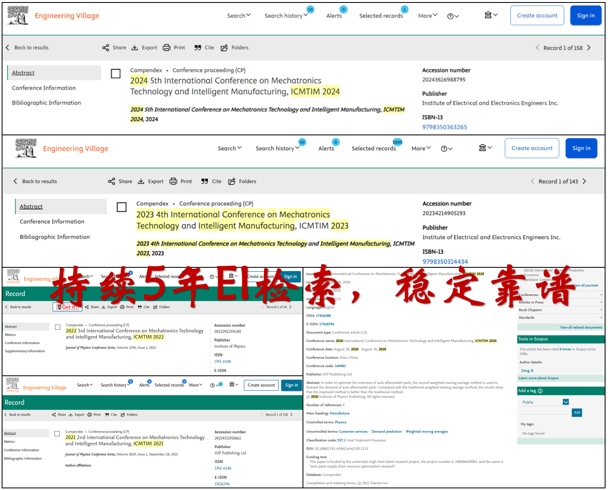Click Learn more about Scopus link
608x490 pixels.
click(x=538, y=378)
